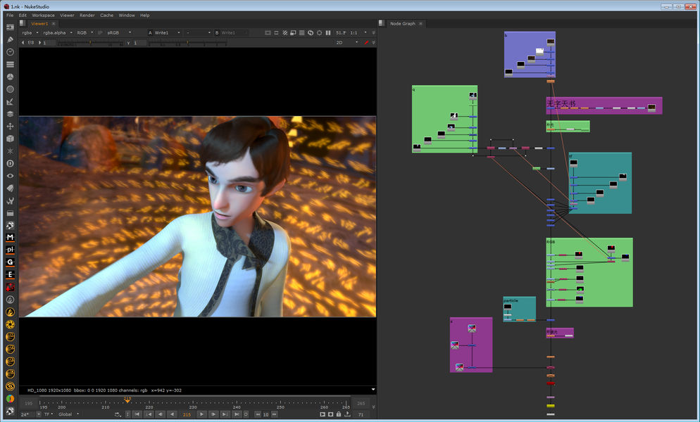Open the 3D nodes cube icon
The image size is (700, 422).
coord(10,139)
